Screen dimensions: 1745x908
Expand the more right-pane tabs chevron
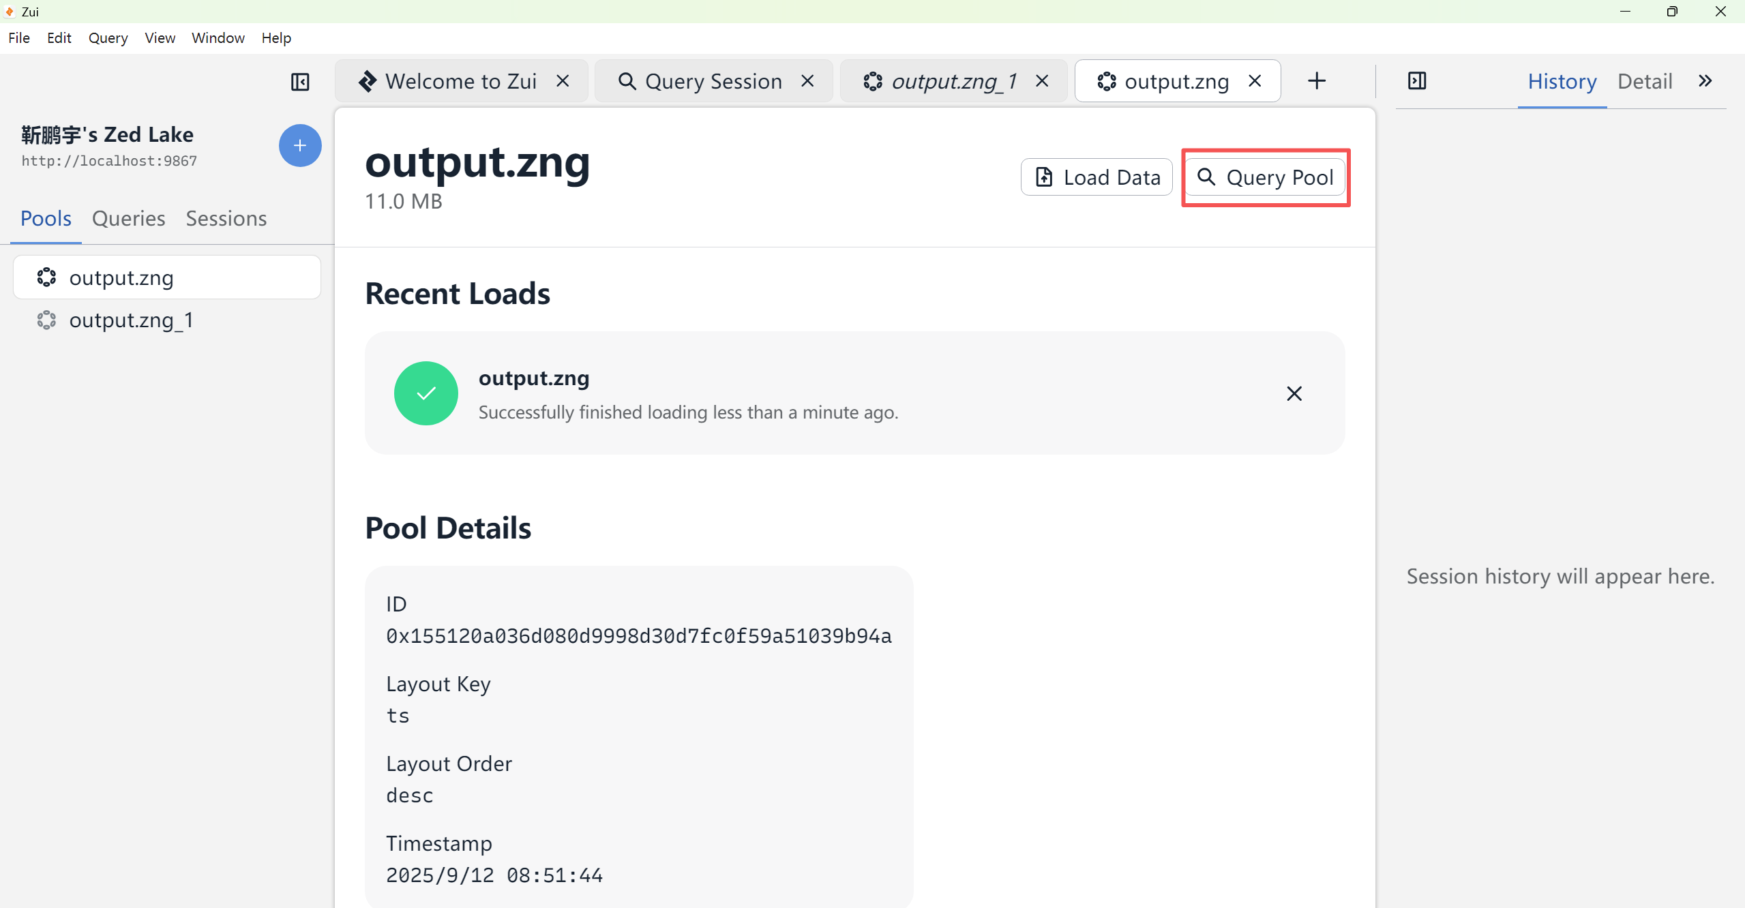click(x=1705, y=81)
